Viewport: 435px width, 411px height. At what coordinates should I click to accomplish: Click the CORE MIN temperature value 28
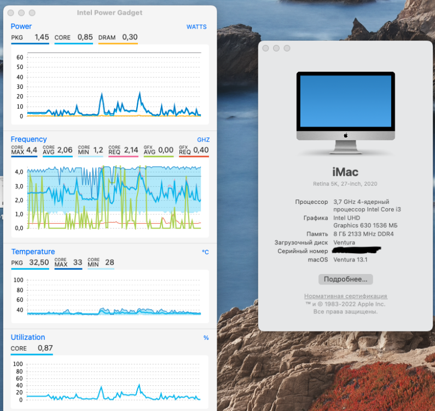[x=109, y=262]
